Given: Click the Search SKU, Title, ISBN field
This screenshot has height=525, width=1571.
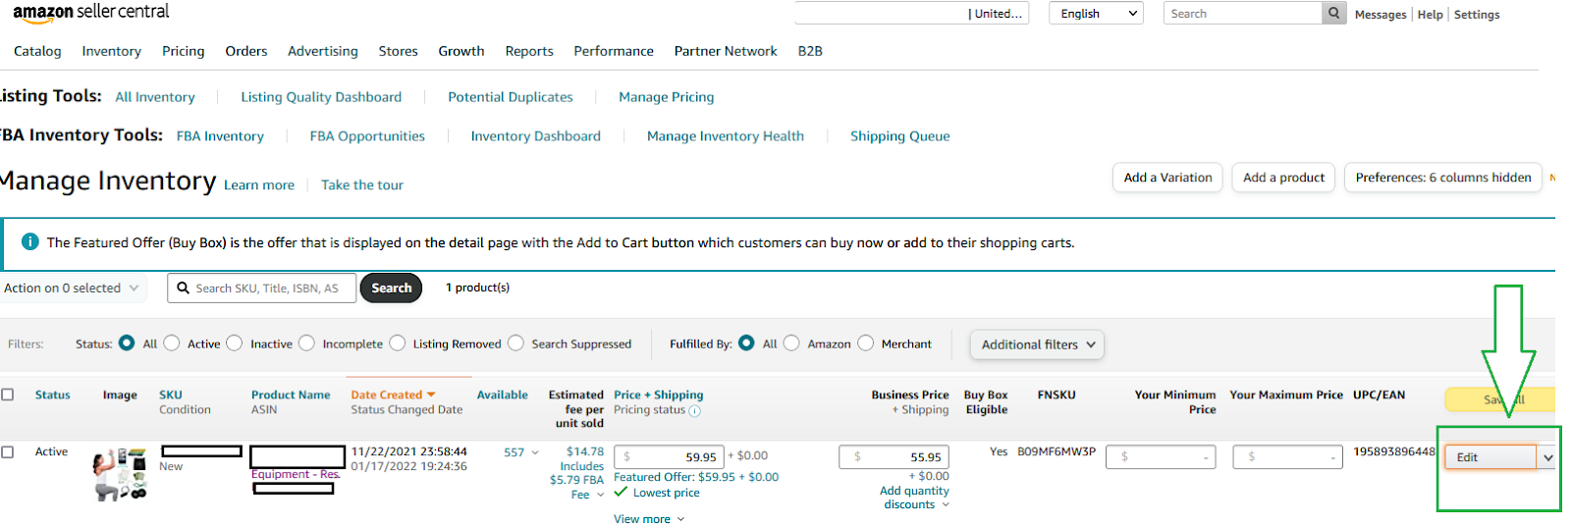Looking at the screenshot, I should (x=262, y=288).
